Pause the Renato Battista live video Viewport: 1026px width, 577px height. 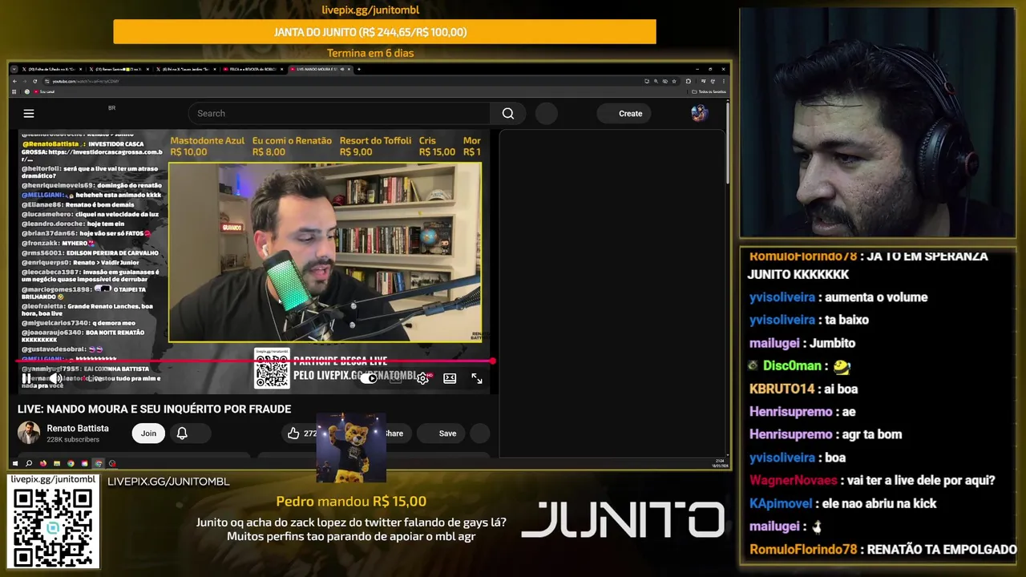26,378
